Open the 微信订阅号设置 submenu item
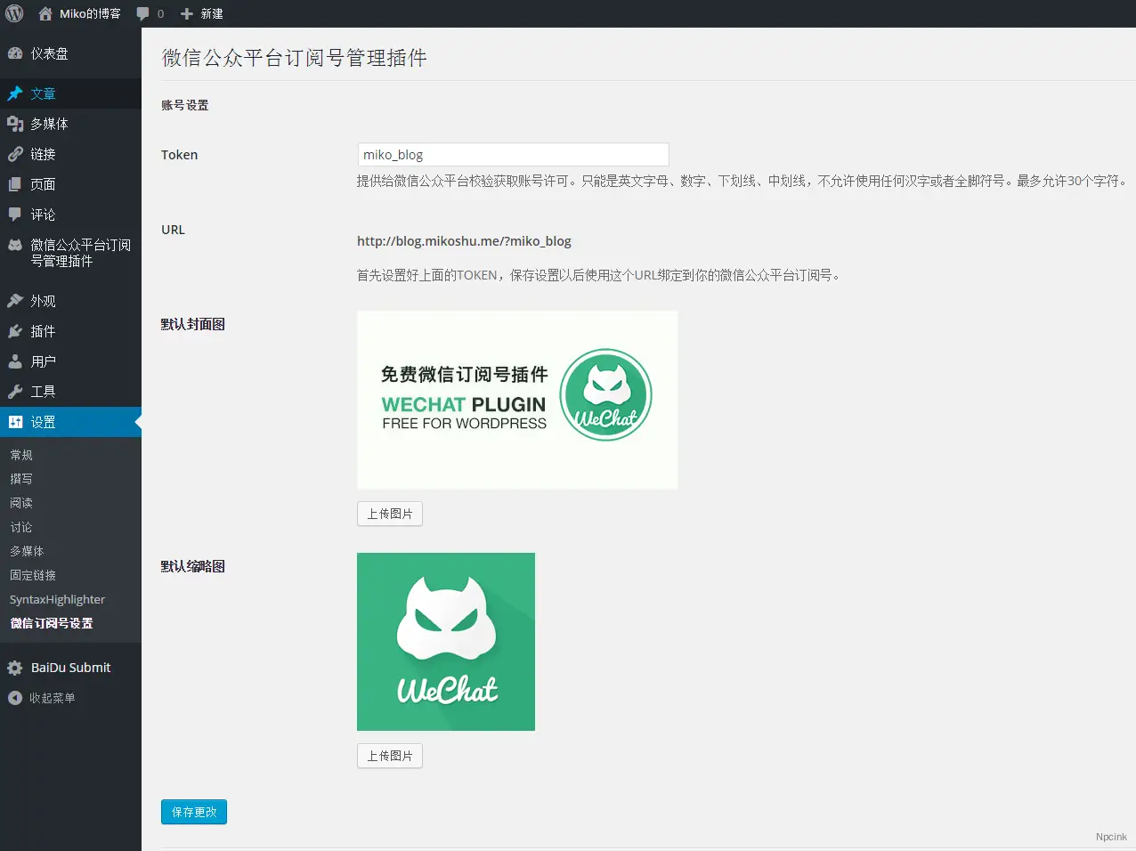The image size is (1136, 851). tap(52, 623)
